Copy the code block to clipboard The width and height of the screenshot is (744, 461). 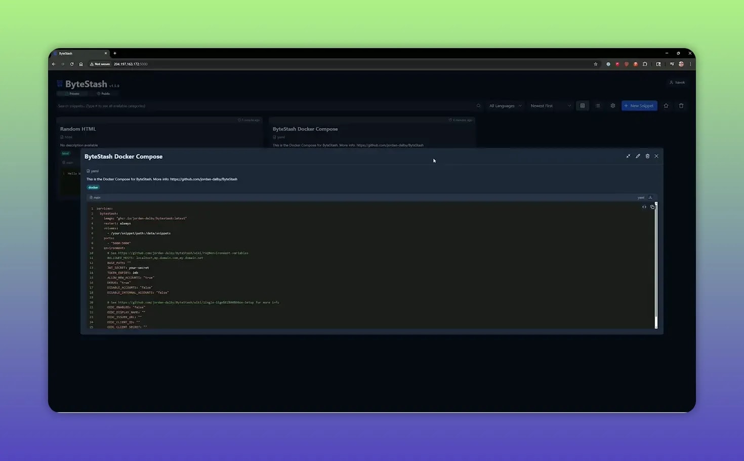(x=652, y=207)
